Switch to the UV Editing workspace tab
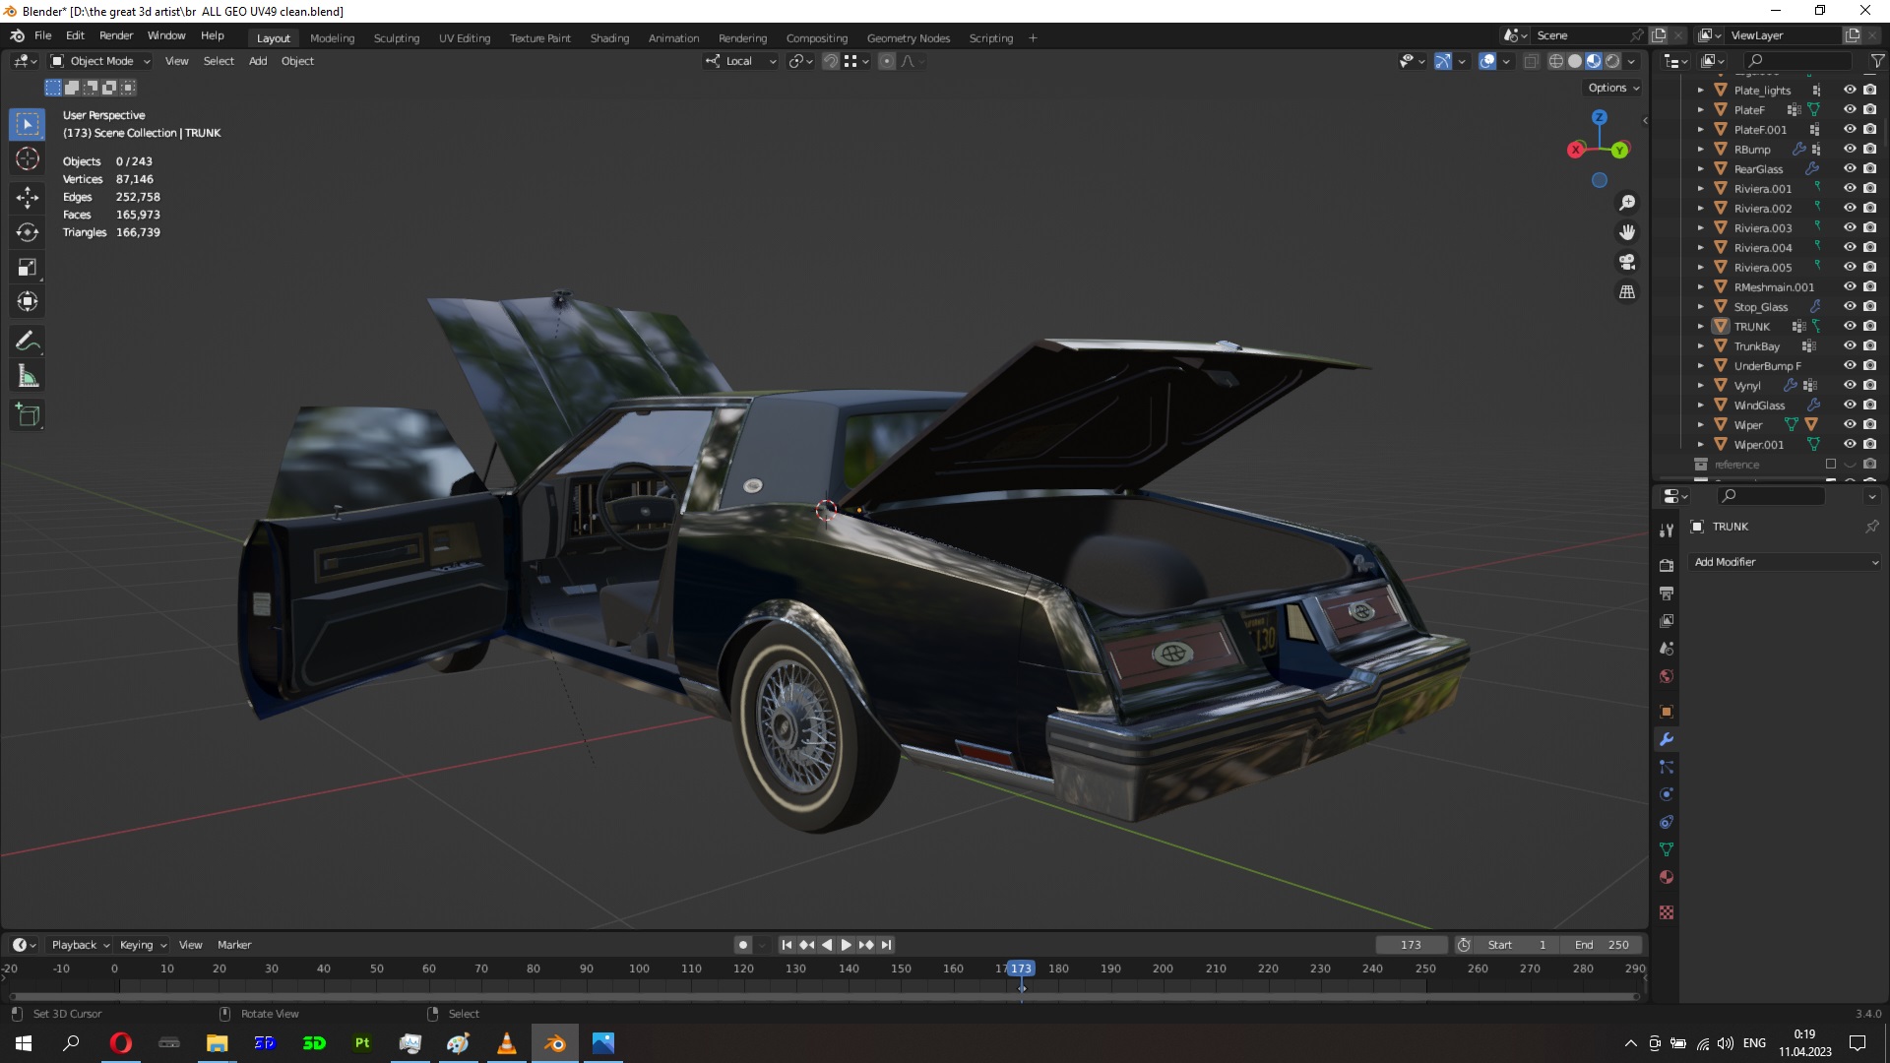The image size is (1890, 1063). coord(464,38)
